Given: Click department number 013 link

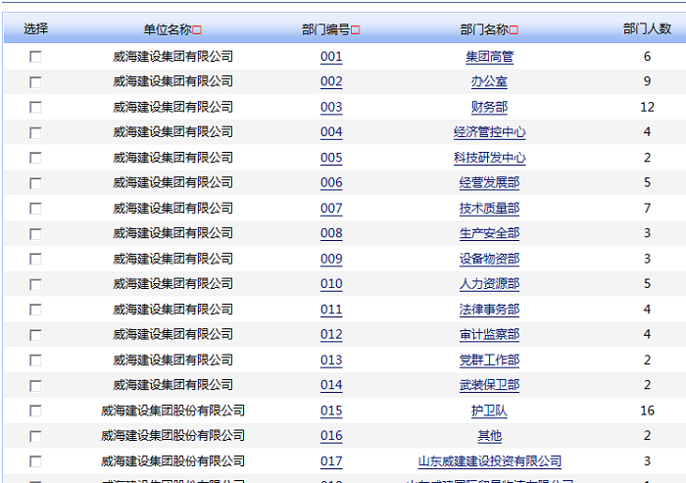Looking at the screenshot, I should [x=331, y=361].
